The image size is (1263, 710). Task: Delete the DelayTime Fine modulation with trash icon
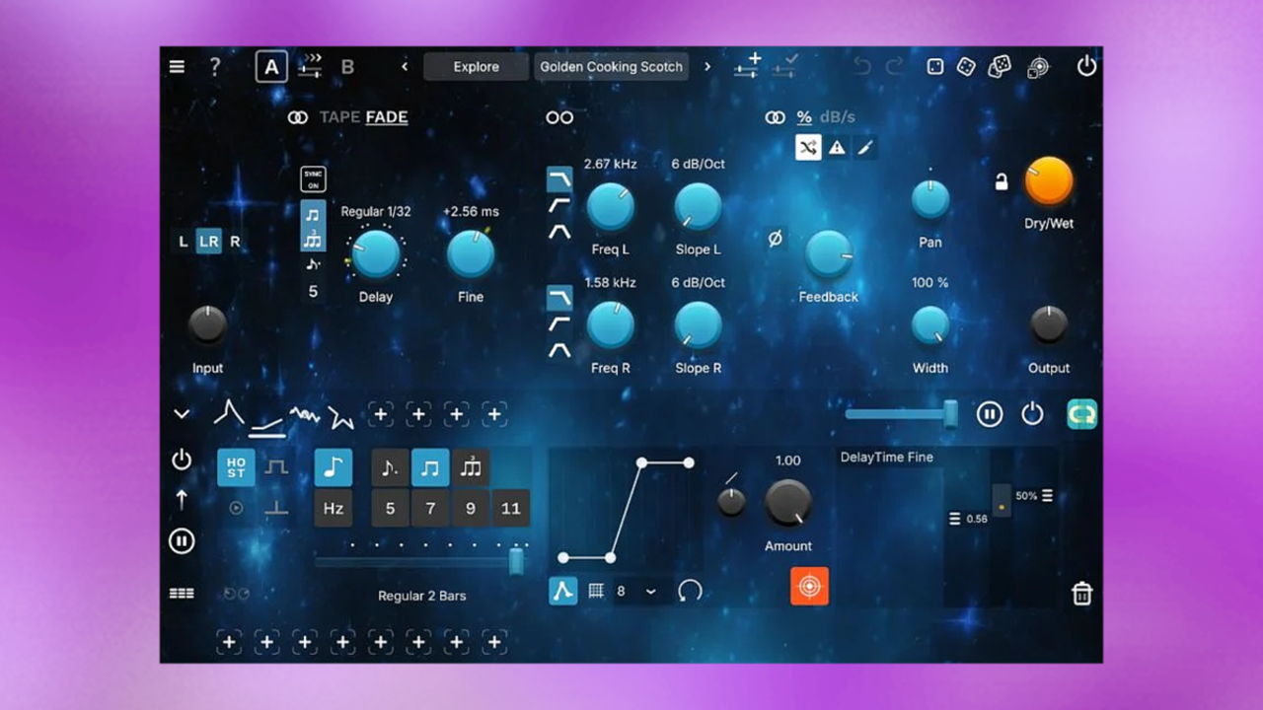coord(1081,593)
